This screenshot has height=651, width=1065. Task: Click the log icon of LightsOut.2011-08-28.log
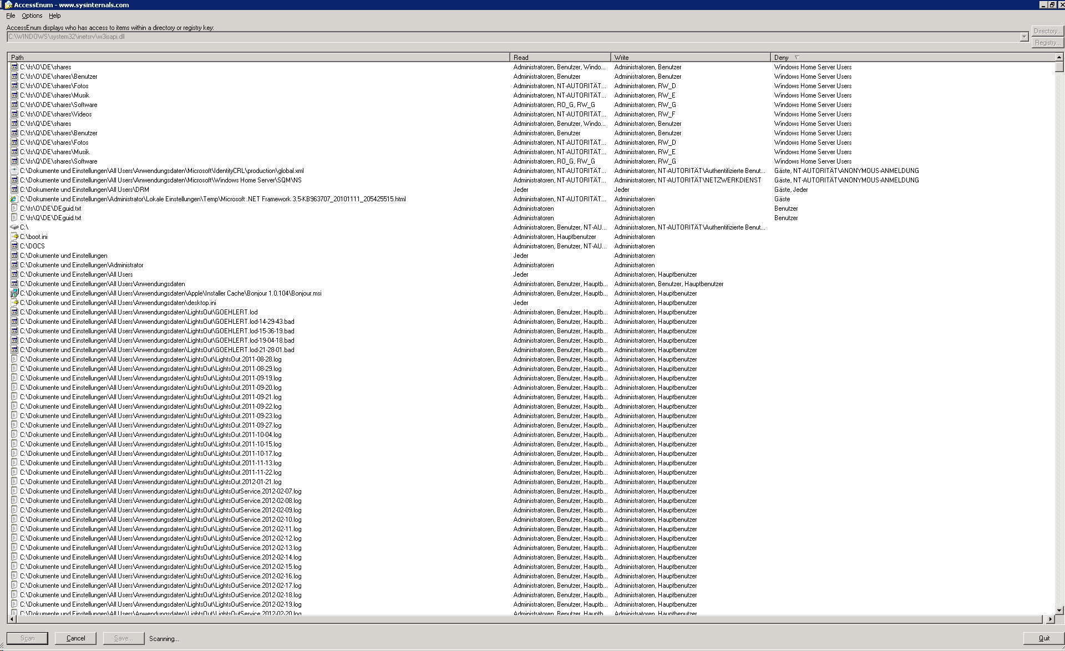pyautogui.click(x=14, y=359)
